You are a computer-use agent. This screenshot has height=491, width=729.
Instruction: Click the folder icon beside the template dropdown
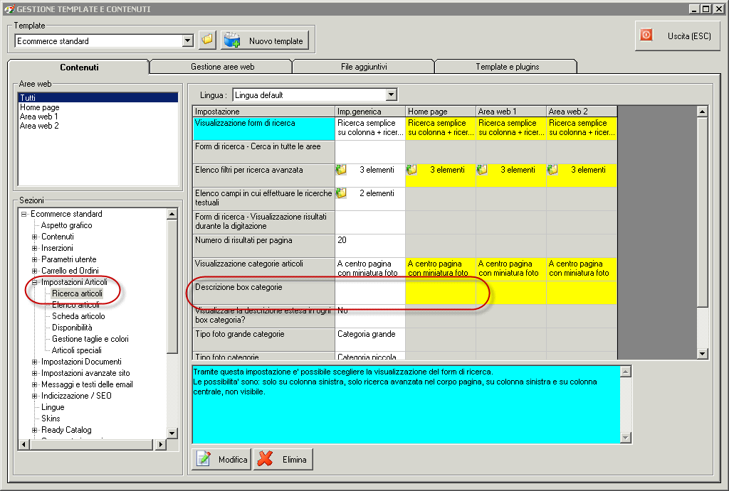(x=206, y=41)
